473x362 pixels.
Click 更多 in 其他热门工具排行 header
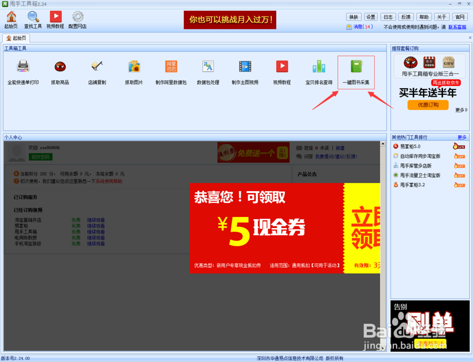pyautogui.click(x=462, y=137)
